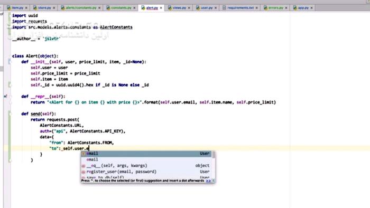Switch to the views.py tab
The width and height of the screenshot is (370, 208).
point(179,8)
